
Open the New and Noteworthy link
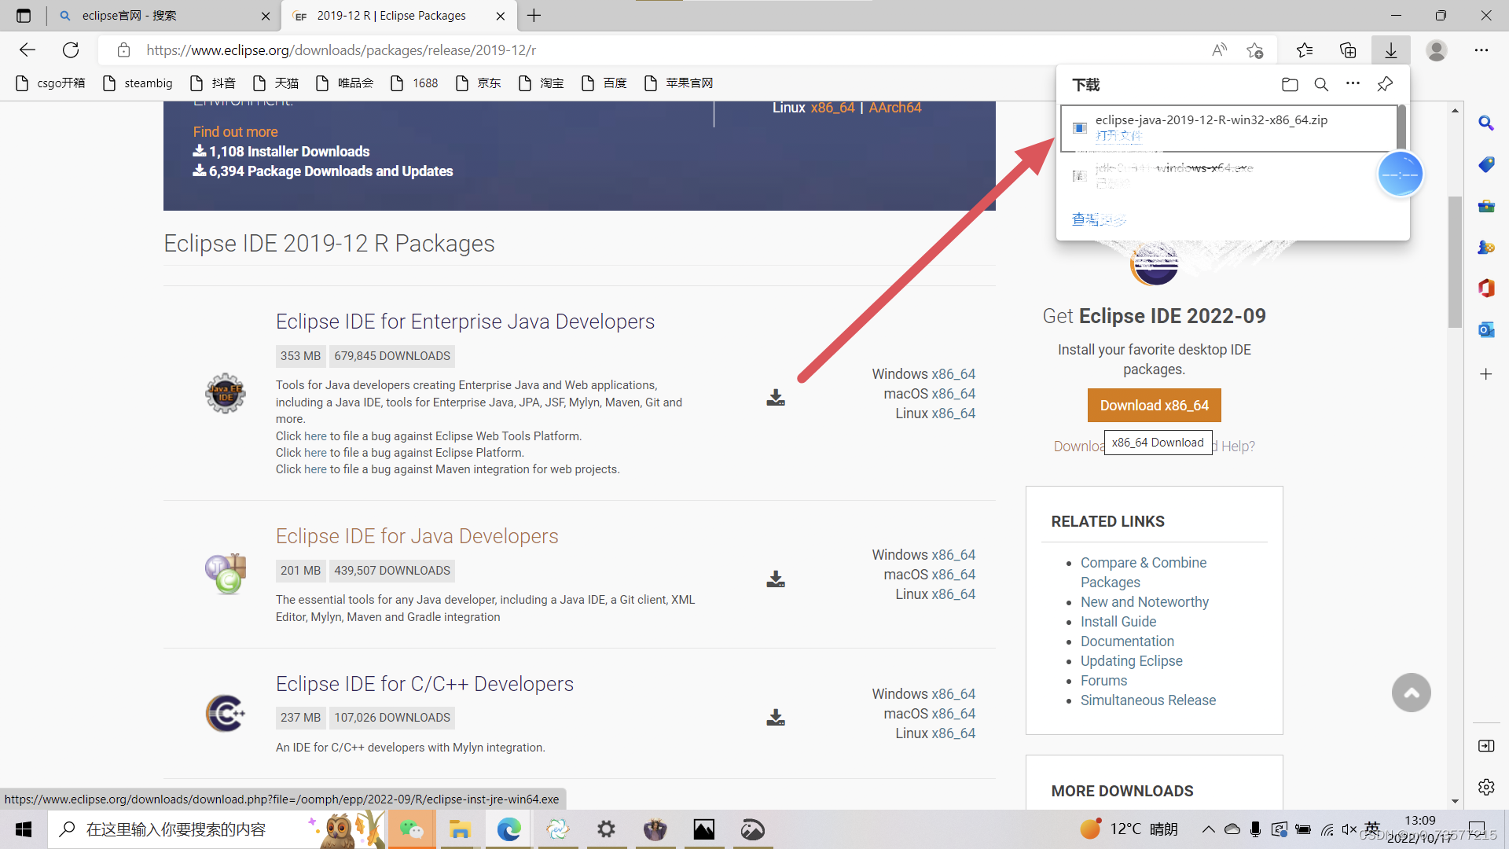[x=1144, y=602]
